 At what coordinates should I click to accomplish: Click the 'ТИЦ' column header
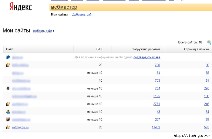tap(99, 49)
